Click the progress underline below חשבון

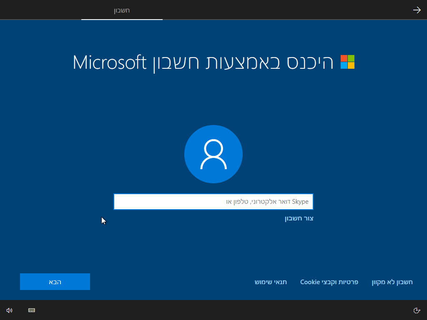point(121,19)
